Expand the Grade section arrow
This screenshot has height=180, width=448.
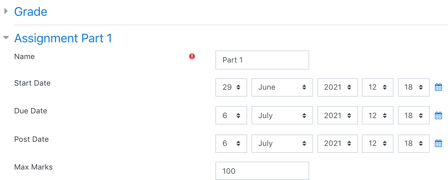(x=6, y=11)
